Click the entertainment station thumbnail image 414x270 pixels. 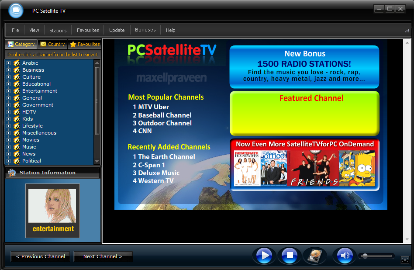(52, 206)
